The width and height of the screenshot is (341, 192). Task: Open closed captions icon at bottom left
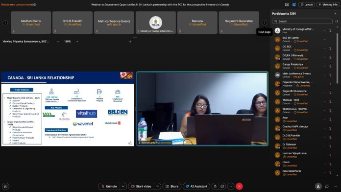[x=6, y=186]
